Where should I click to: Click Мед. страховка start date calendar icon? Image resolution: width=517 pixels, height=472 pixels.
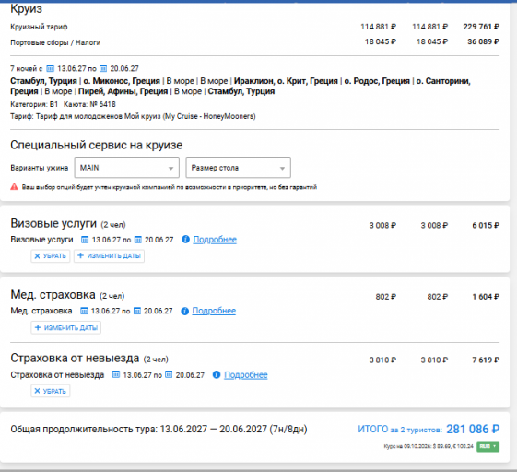[x=84, y=311]
